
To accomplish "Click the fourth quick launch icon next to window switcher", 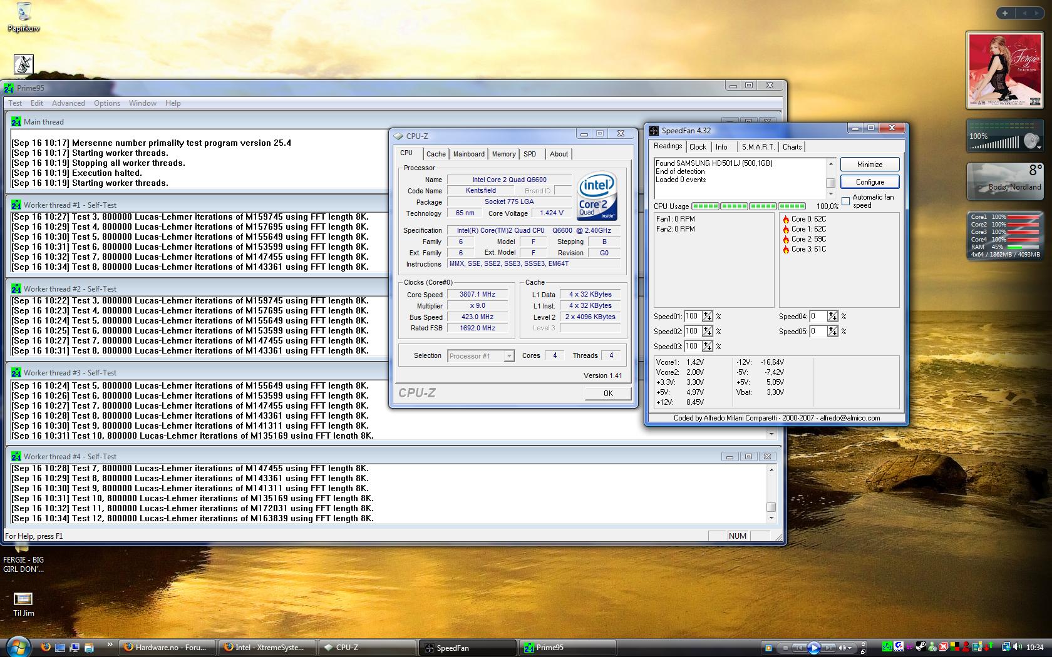I will coord(89,648).
